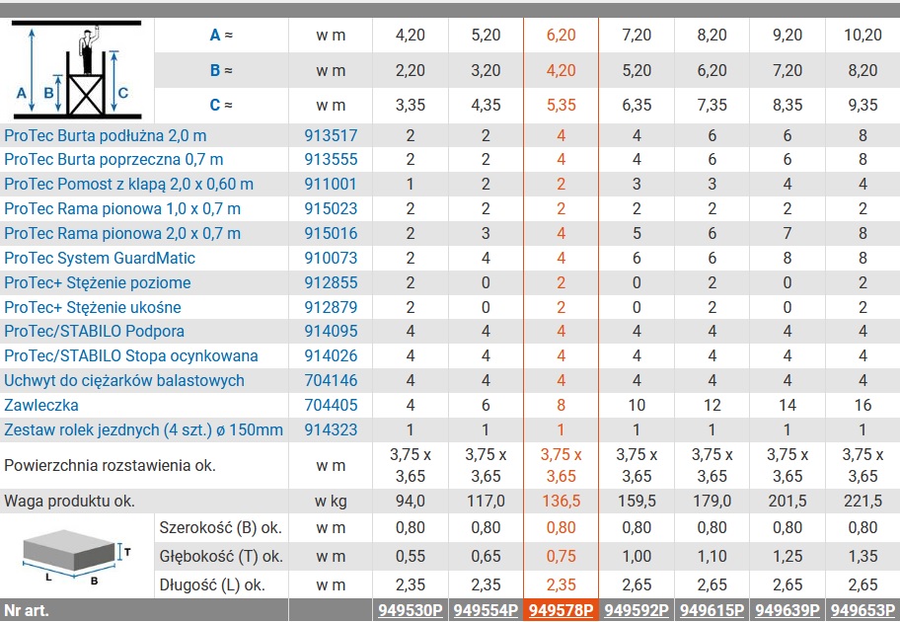Image resolution: width=900 pixels, height=622 pixels.
Task: Click the 'Waga produktu ok.' label
Action: 69,501
